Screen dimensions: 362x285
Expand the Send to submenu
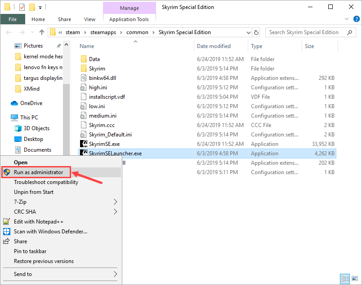115,274
